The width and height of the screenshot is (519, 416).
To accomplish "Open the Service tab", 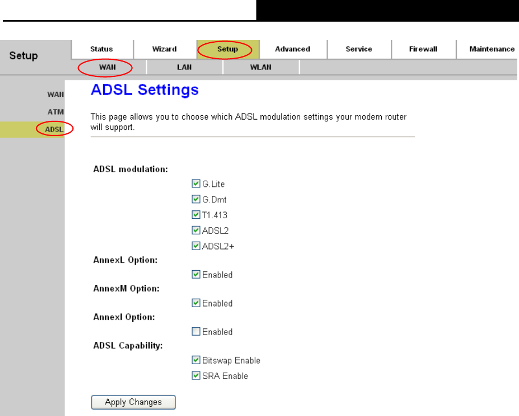I will [x=359, y=49].
